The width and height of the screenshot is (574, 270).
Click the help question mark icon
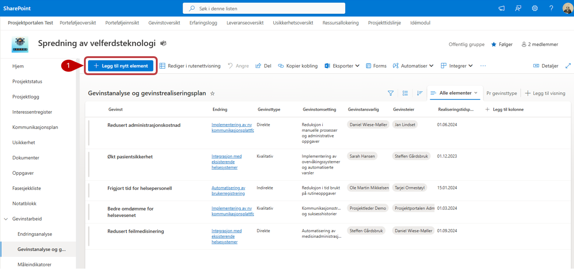pyautogui.click(x=551, y=8)
